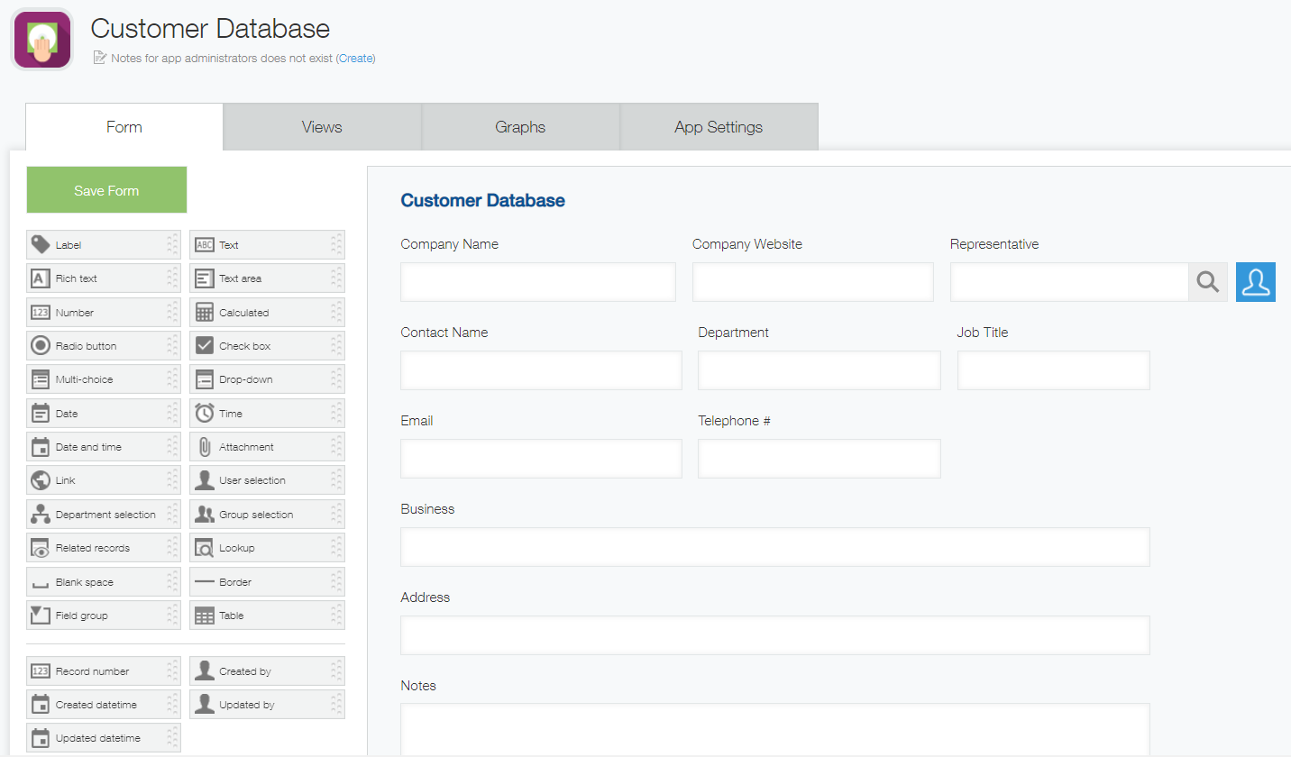Pick the Calculated field calculator icon
This screenshot has height=757, width=1291.
(x=205, y=312)
